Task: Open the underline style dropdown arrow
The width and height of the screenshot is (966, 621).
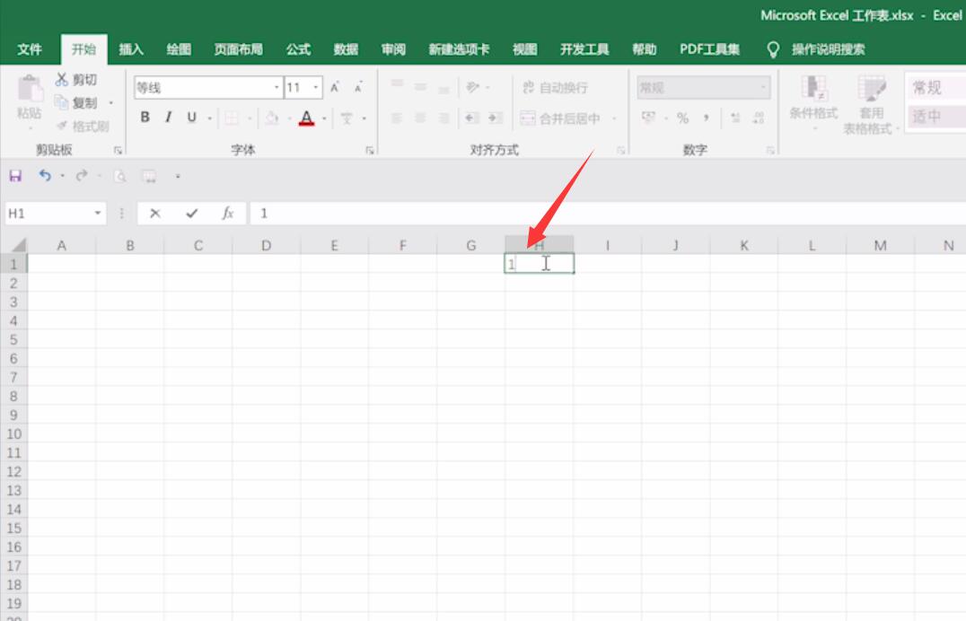Action: (209, 118)
